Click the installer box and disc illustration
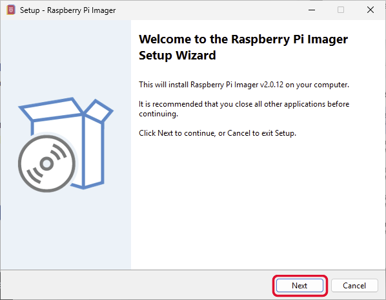Screen dimensions: 386x300 pos(65,145)
